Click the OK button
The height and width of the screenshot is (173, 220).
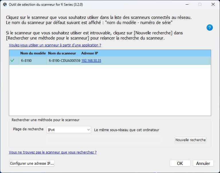pyautogui.click(x=180, y=163)
